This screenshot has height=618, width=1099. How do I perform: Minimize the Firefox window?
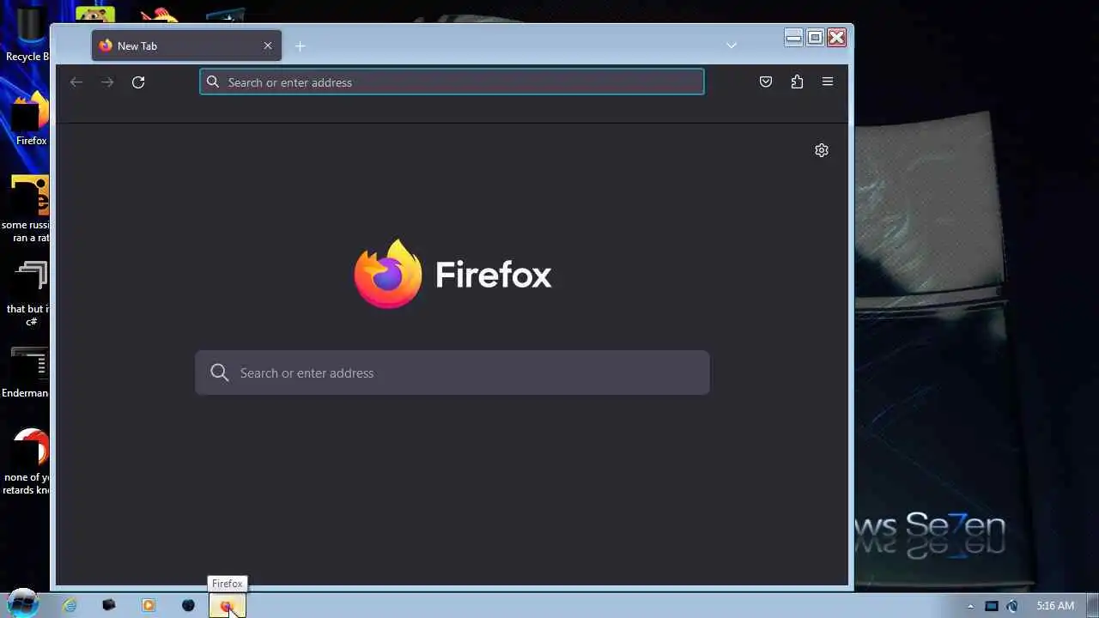(x=793, y=37)
